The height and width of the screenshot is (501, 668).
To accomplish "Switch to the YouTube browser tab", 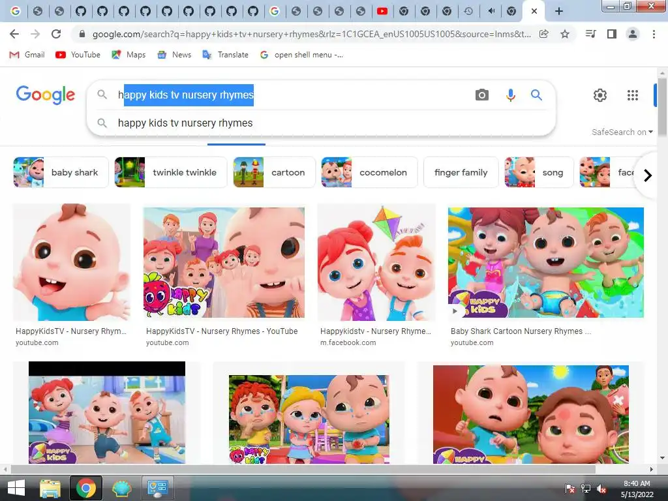I will pyautogui.click(x=382, y=11).
